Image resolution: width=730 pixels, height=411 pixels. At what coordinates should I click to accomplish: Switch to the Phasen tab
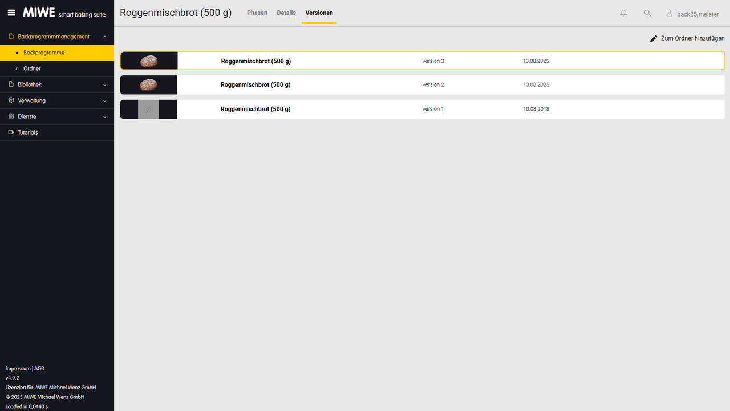[x=257, y=13]
